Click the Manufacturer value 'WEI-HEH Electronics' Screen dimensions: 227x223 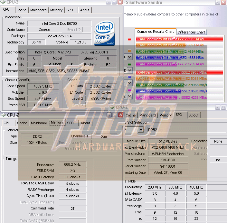168,154
